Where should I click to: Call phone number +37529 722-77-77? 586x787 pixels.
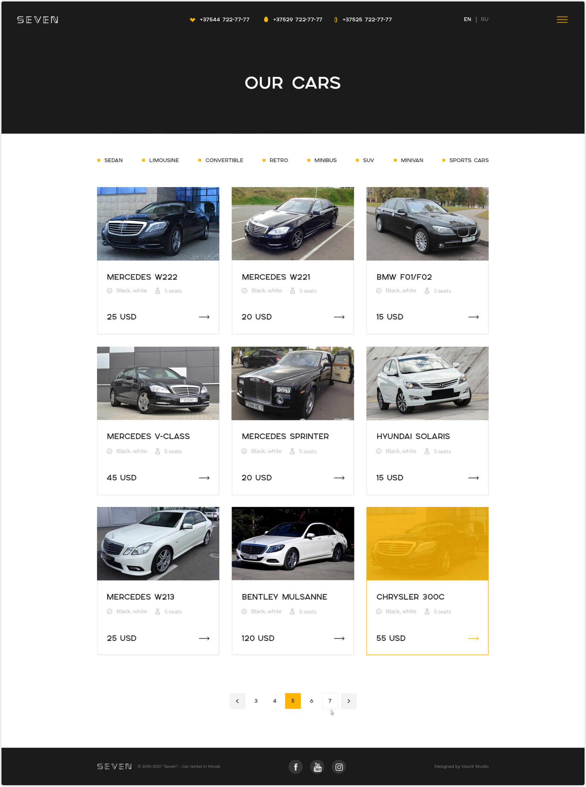click(298, 20)
